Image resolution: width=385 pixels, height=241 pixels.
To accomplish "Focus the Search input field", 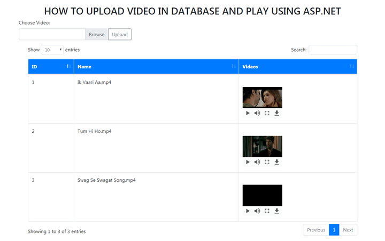I will [x=333, y=50].
